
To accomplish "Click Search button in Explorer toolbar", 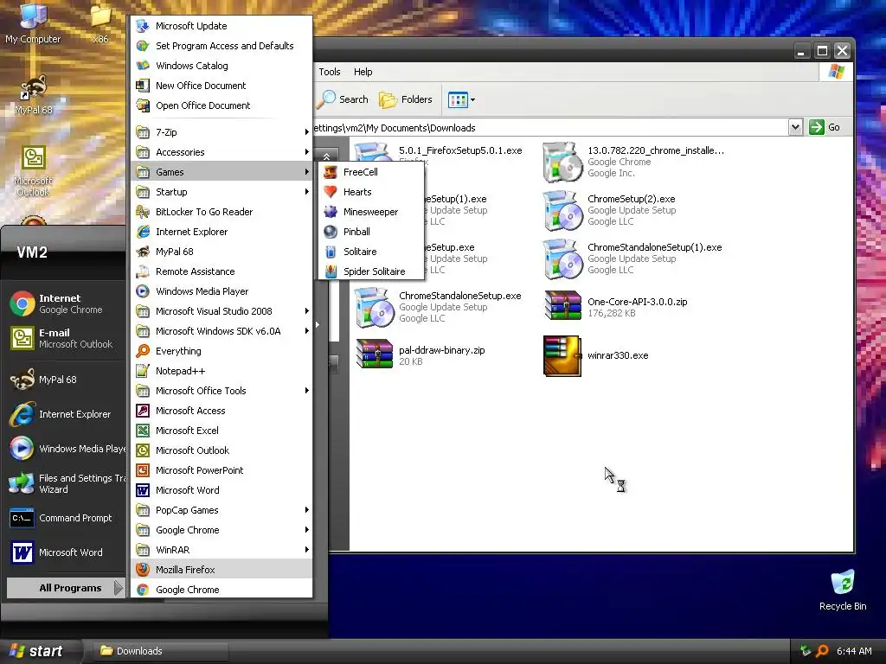I will coord(343,99).
